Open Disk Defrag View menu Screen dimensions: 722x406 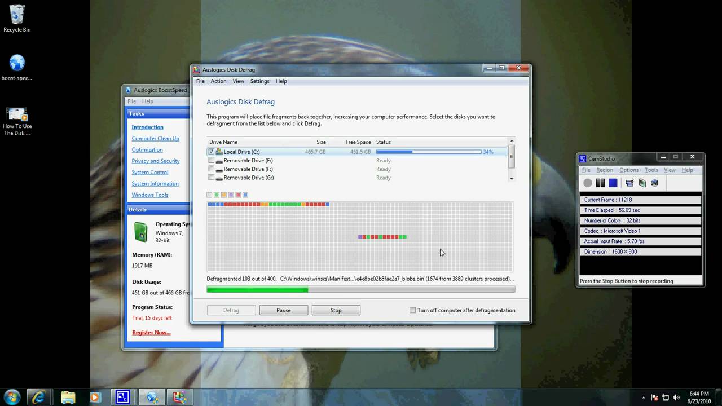point(239,81)
